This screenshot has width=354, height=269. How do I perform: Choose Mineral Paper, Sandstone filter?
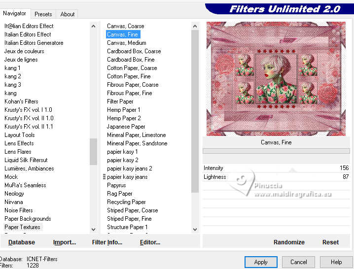coord(137,143)
